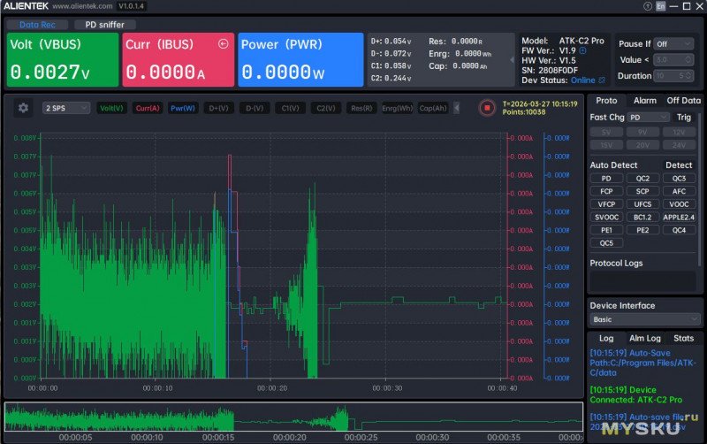Switch to the PD sniffer tab
This screenshot has width=707, height=444.
[x=104, y=25]
